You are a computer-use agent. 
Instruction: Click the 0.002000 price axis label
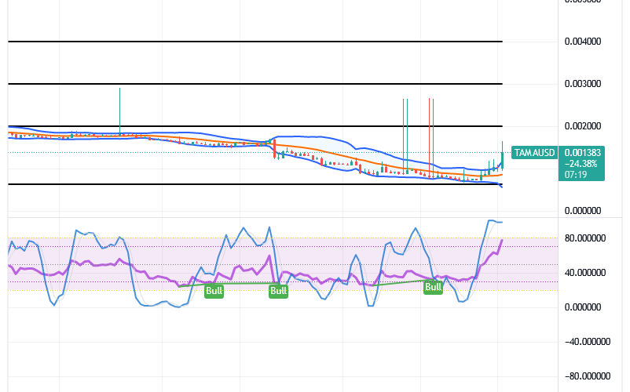pos(583,126)
